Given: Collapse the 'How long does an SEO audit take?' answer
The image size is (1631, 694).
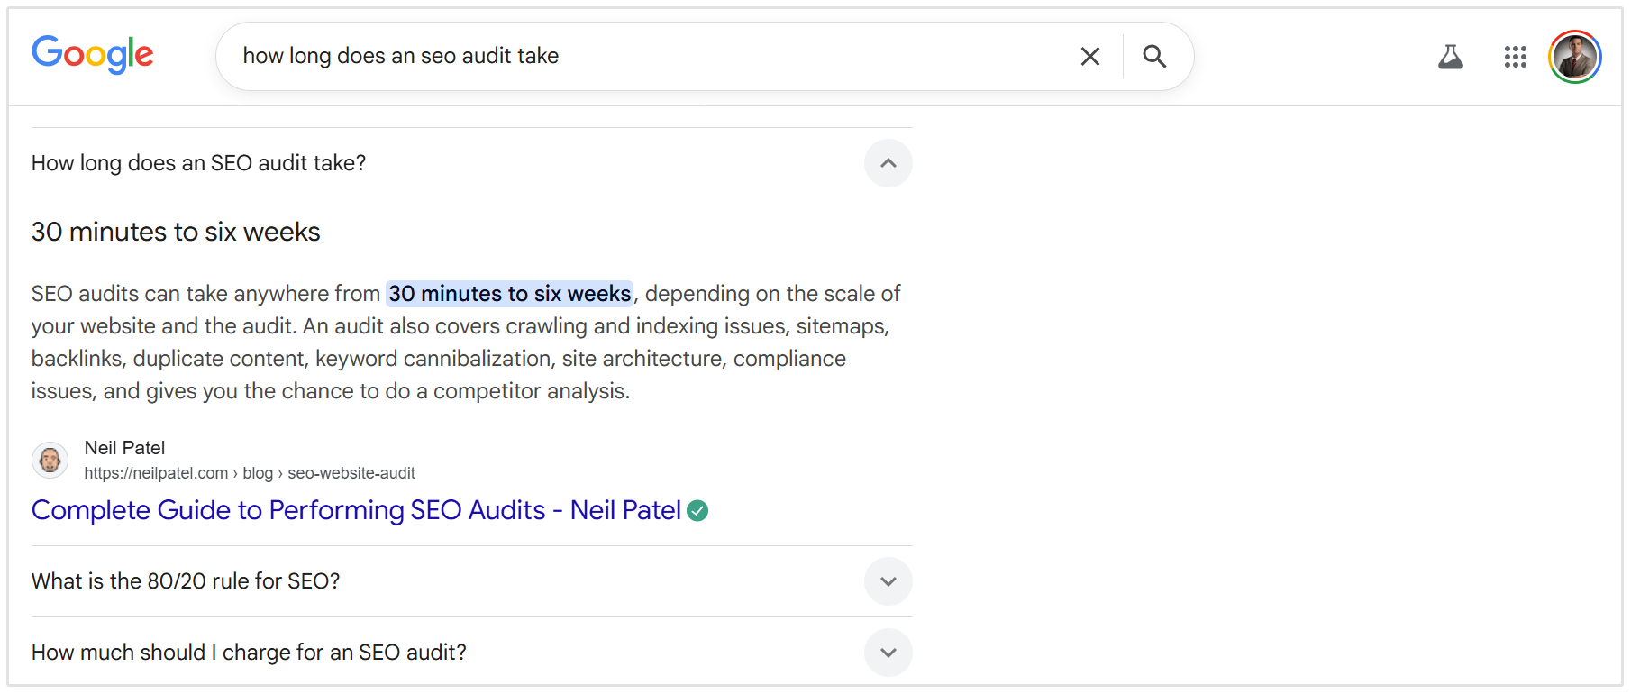Looking at the screenshot, I should [x=888, y=163].
